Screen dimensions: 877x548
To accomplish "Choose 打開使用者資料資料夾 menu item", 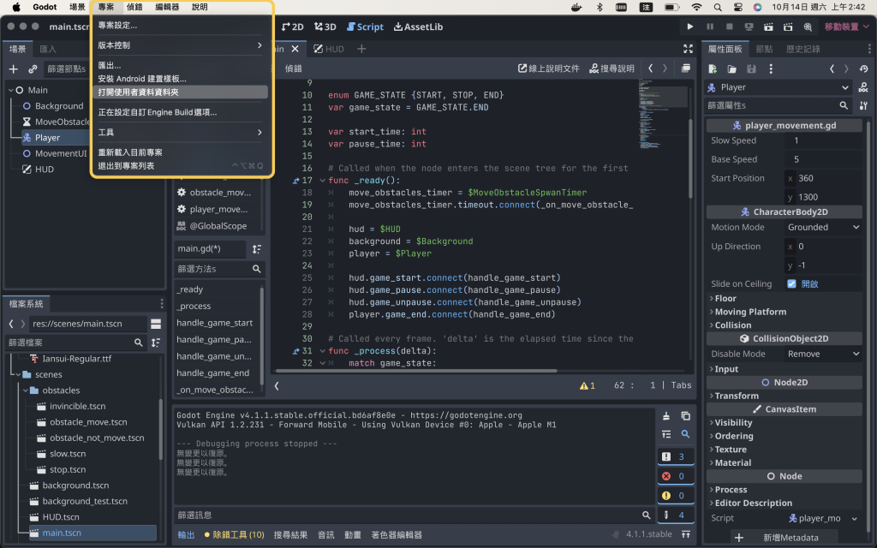I will pyautogui.click(x=181, y=92).
